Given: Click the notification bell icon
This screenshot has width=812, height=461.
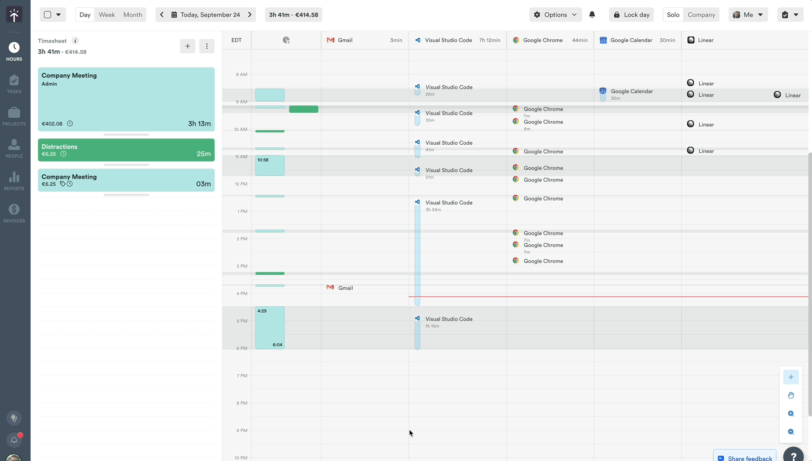Looking at the screenshot, I should 592,15.
